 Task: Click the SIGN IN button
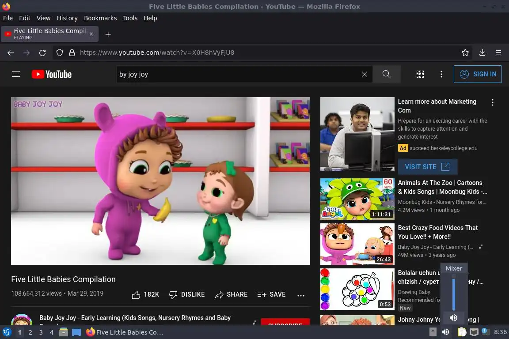(478, 74)
